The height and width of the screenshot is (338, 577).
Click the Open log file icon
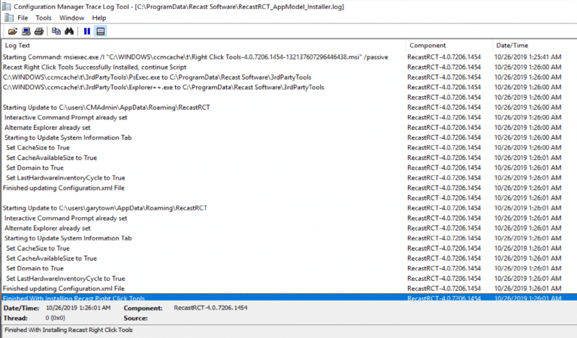12,31
